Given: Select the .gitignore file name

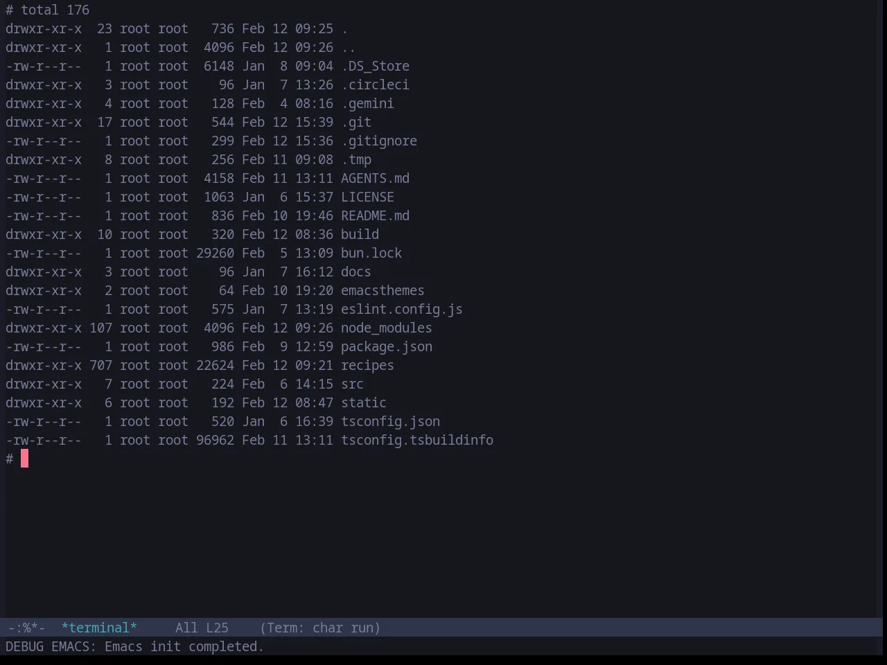Looking at the screenshot, I should pos(379,141).
